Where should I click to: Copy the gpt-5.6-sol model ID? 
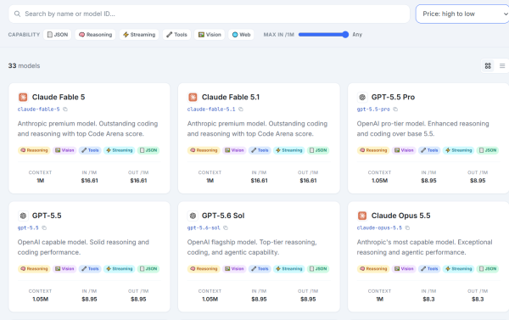(x=226, y=227)
